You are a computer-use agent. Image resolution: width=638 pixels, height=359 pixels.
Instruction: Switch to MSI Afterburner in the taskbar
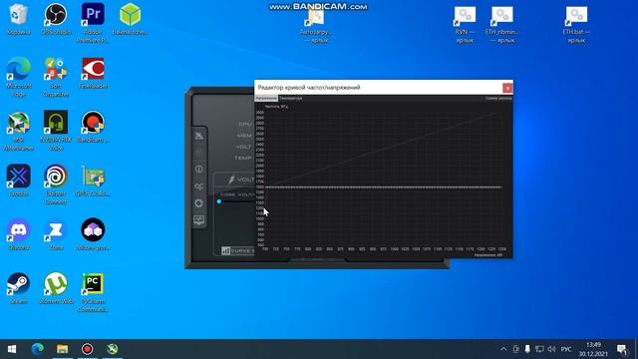coord(113,349)
